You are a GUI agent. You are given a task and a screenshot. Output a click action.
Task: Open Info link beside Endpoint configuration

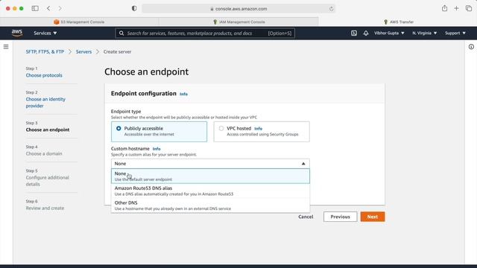(183, 95)
